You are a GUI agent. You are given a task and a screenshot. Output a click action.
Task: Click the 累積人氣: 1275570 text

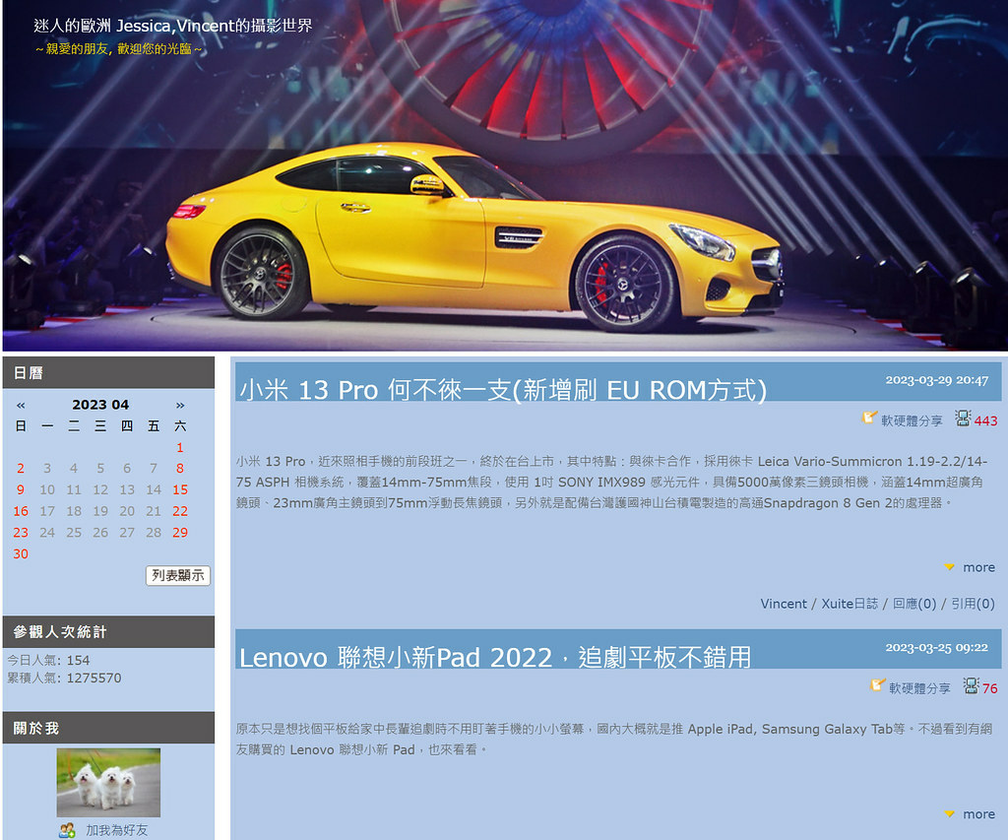[x=64, y=678]
